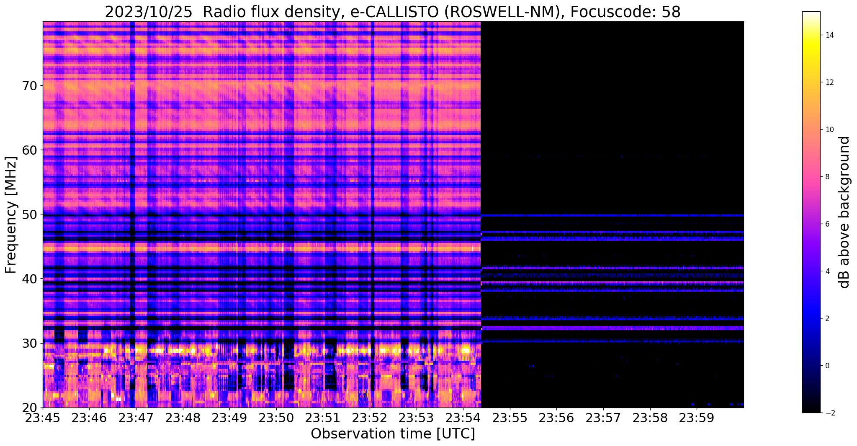Click the 23:56 time tick label
This screenshot has height=446, width=857.
pyautogui.click(x=556, y=418)
